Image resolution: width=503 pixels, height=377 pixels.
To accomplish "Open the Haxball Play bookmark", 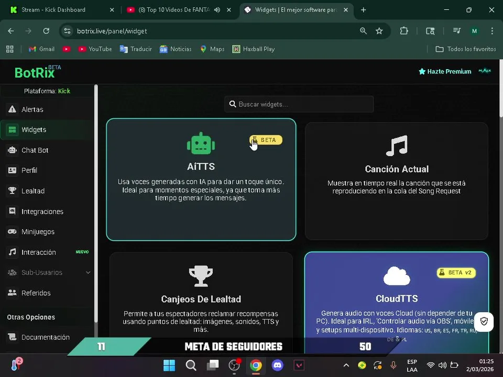I will point(254,49).
